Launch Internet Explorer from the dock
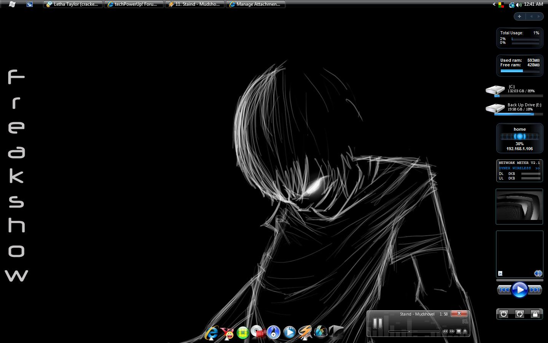The image size is (548, 343). tap(212, 333)
